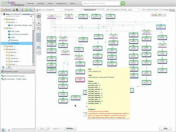Click the server icon in Library toolbar

point(17,10)
